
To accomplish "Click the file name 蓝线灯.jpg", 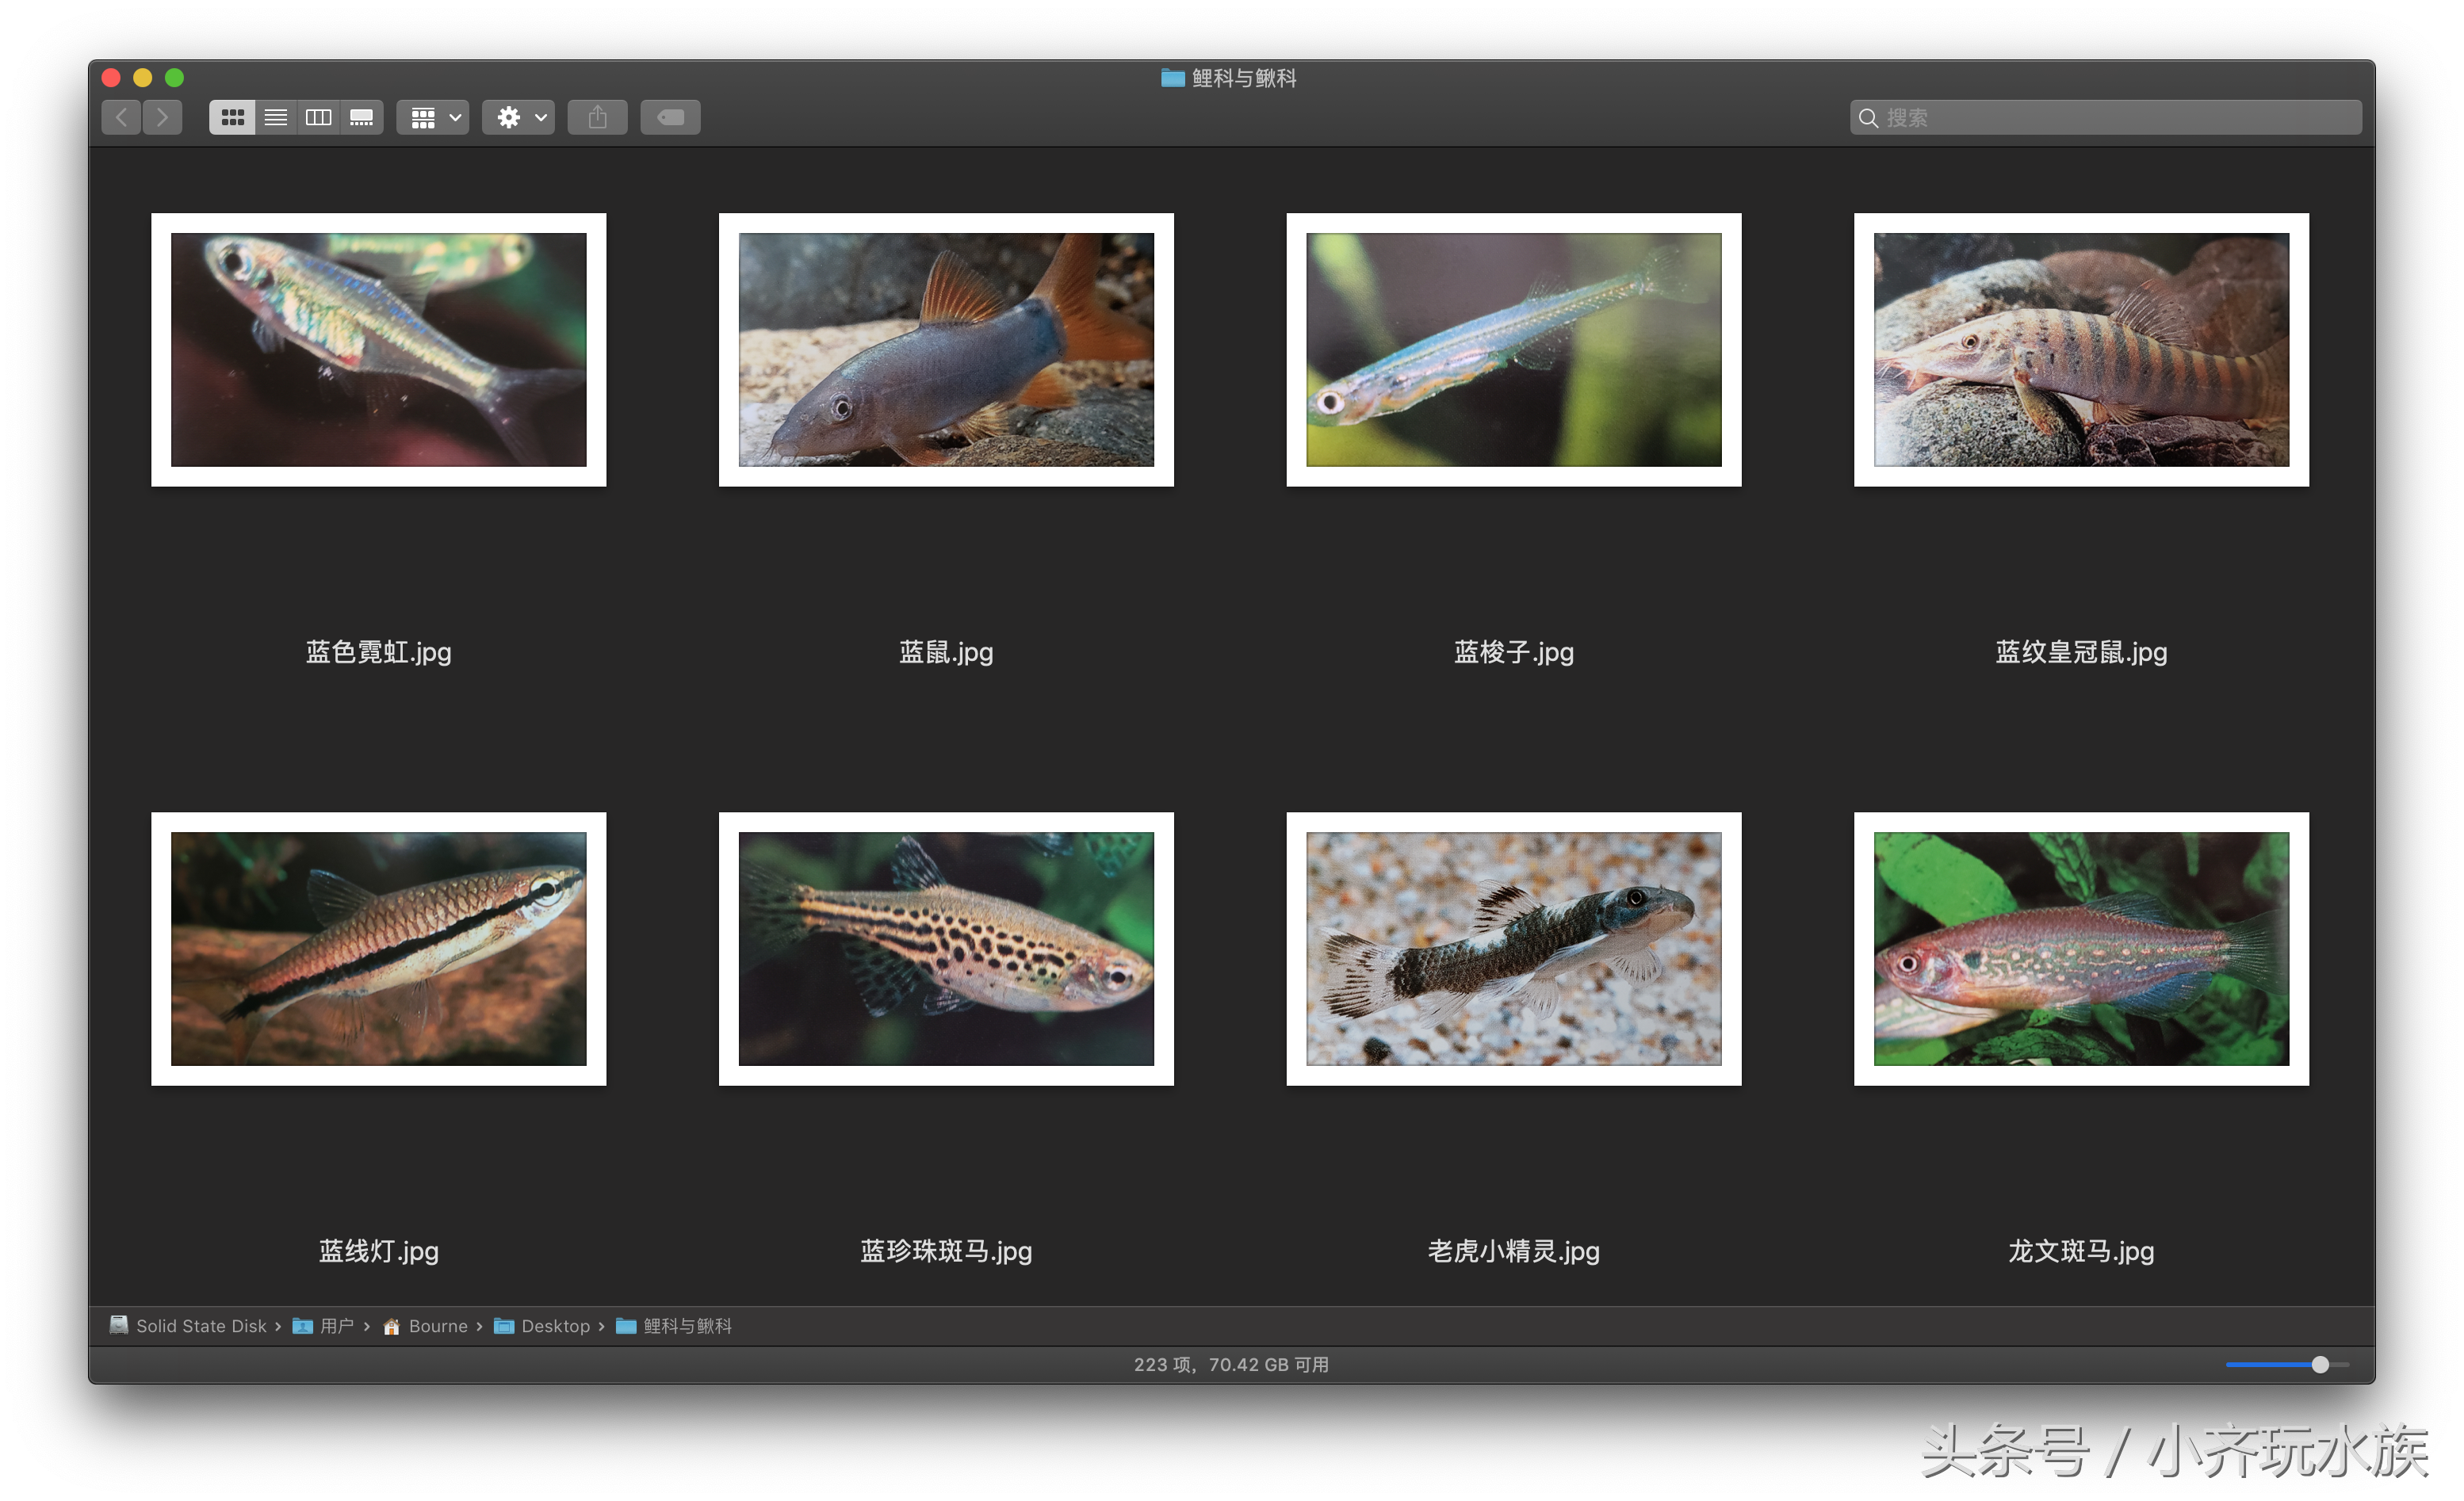I will (x=379, y=1251).
